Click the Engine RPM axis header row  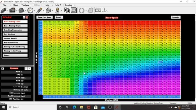pyautogui.click(x=111, y=97)
